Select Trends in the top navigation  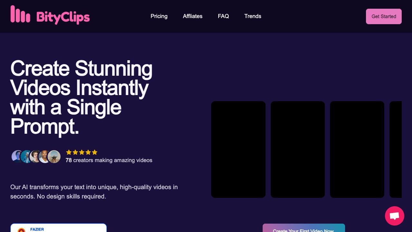pos(253,16)
